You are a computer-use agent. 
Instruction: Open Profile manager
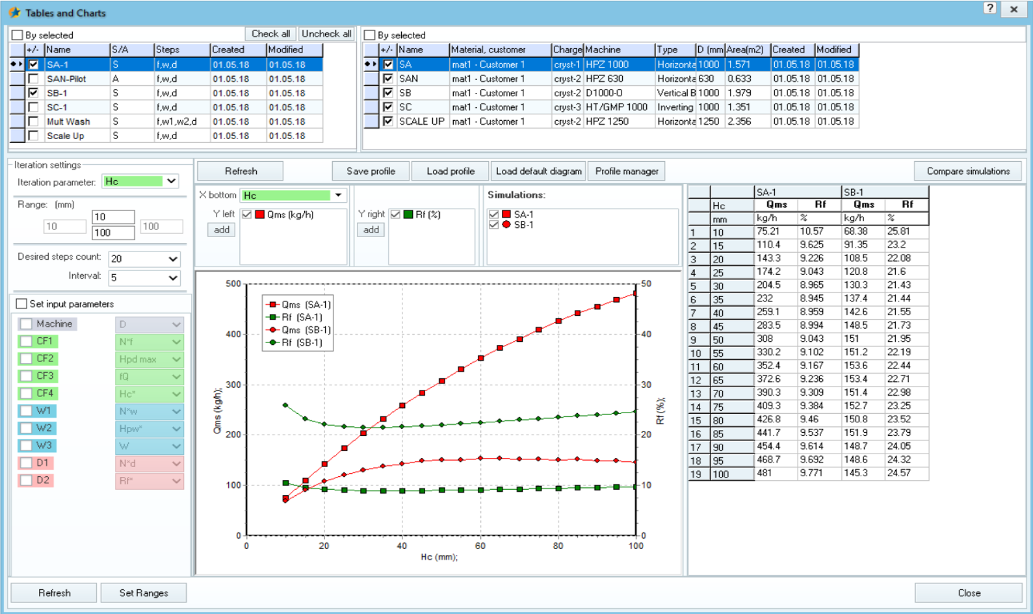(627, 171)
